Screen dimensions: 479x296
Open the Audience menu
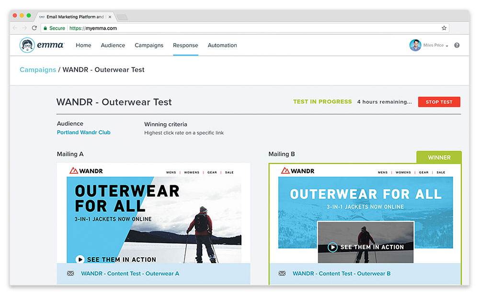coord(113,45)
